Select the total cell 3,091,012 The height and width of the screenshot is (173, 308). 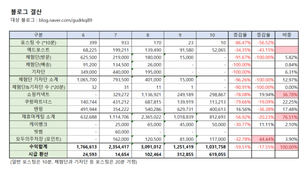148,147
